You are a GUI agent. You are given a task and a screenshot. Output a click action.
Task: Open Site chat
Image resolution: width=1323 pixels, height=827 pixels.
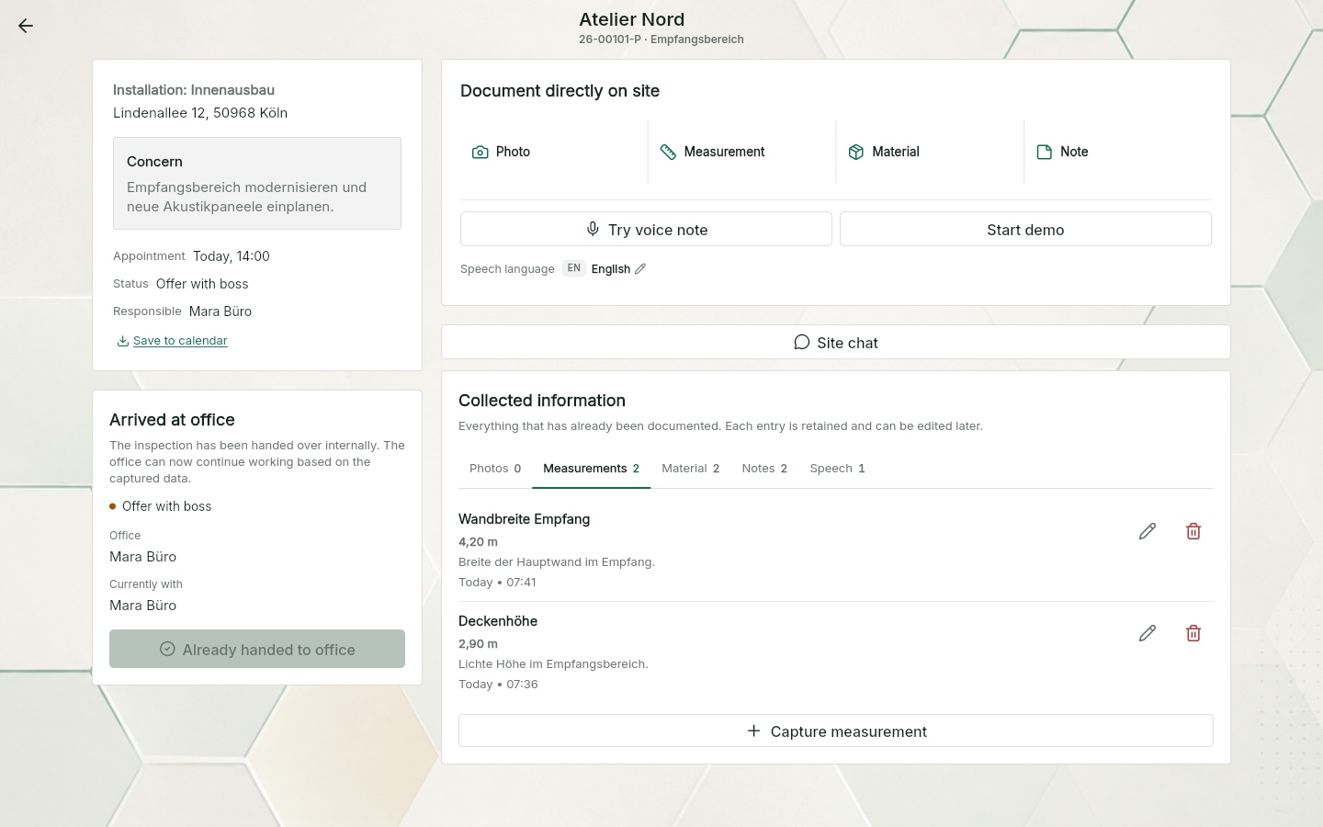836,342
